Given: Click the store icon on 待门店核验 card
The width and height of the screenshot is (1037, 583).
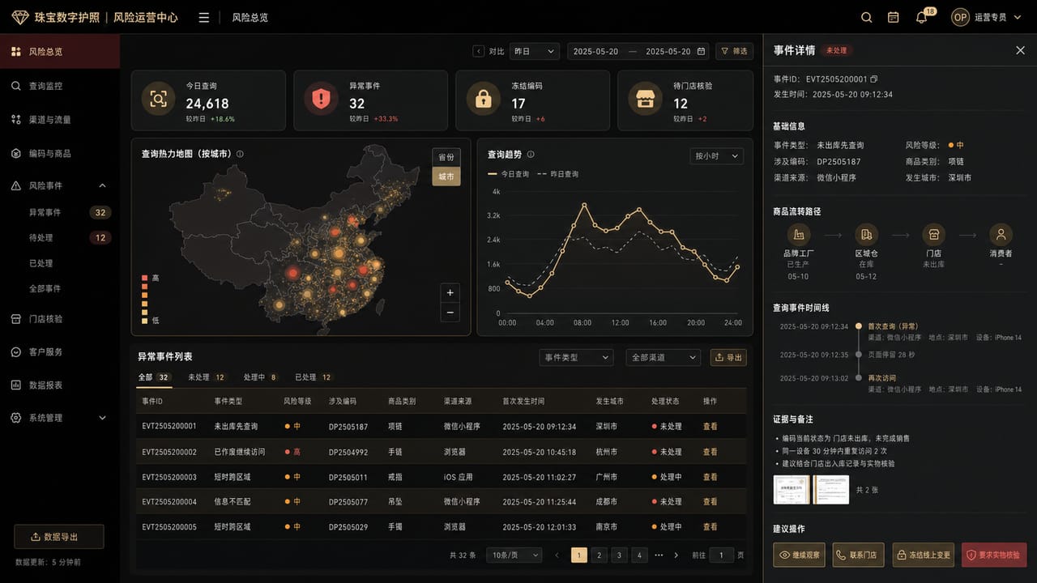Looking at the screenshot, I should click(x=645, y=100).
